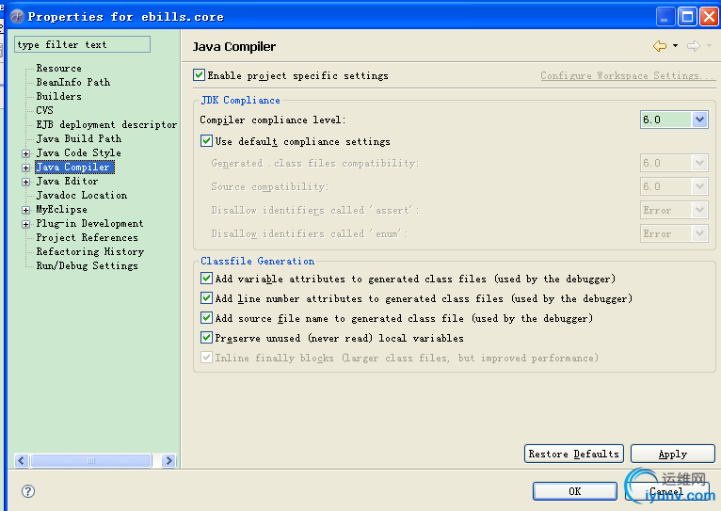
Task: Select Builders in the tree
Action: pyautogui.click(x=59, y=96)
